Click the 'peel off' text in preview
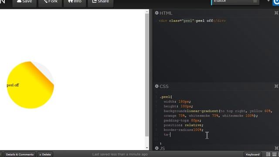 [x=13, y=85]
